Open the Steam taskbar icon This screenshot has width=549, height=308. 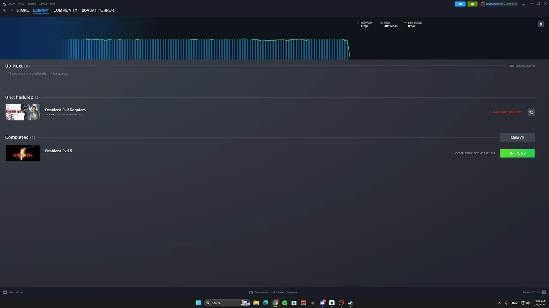pos(350,303)
